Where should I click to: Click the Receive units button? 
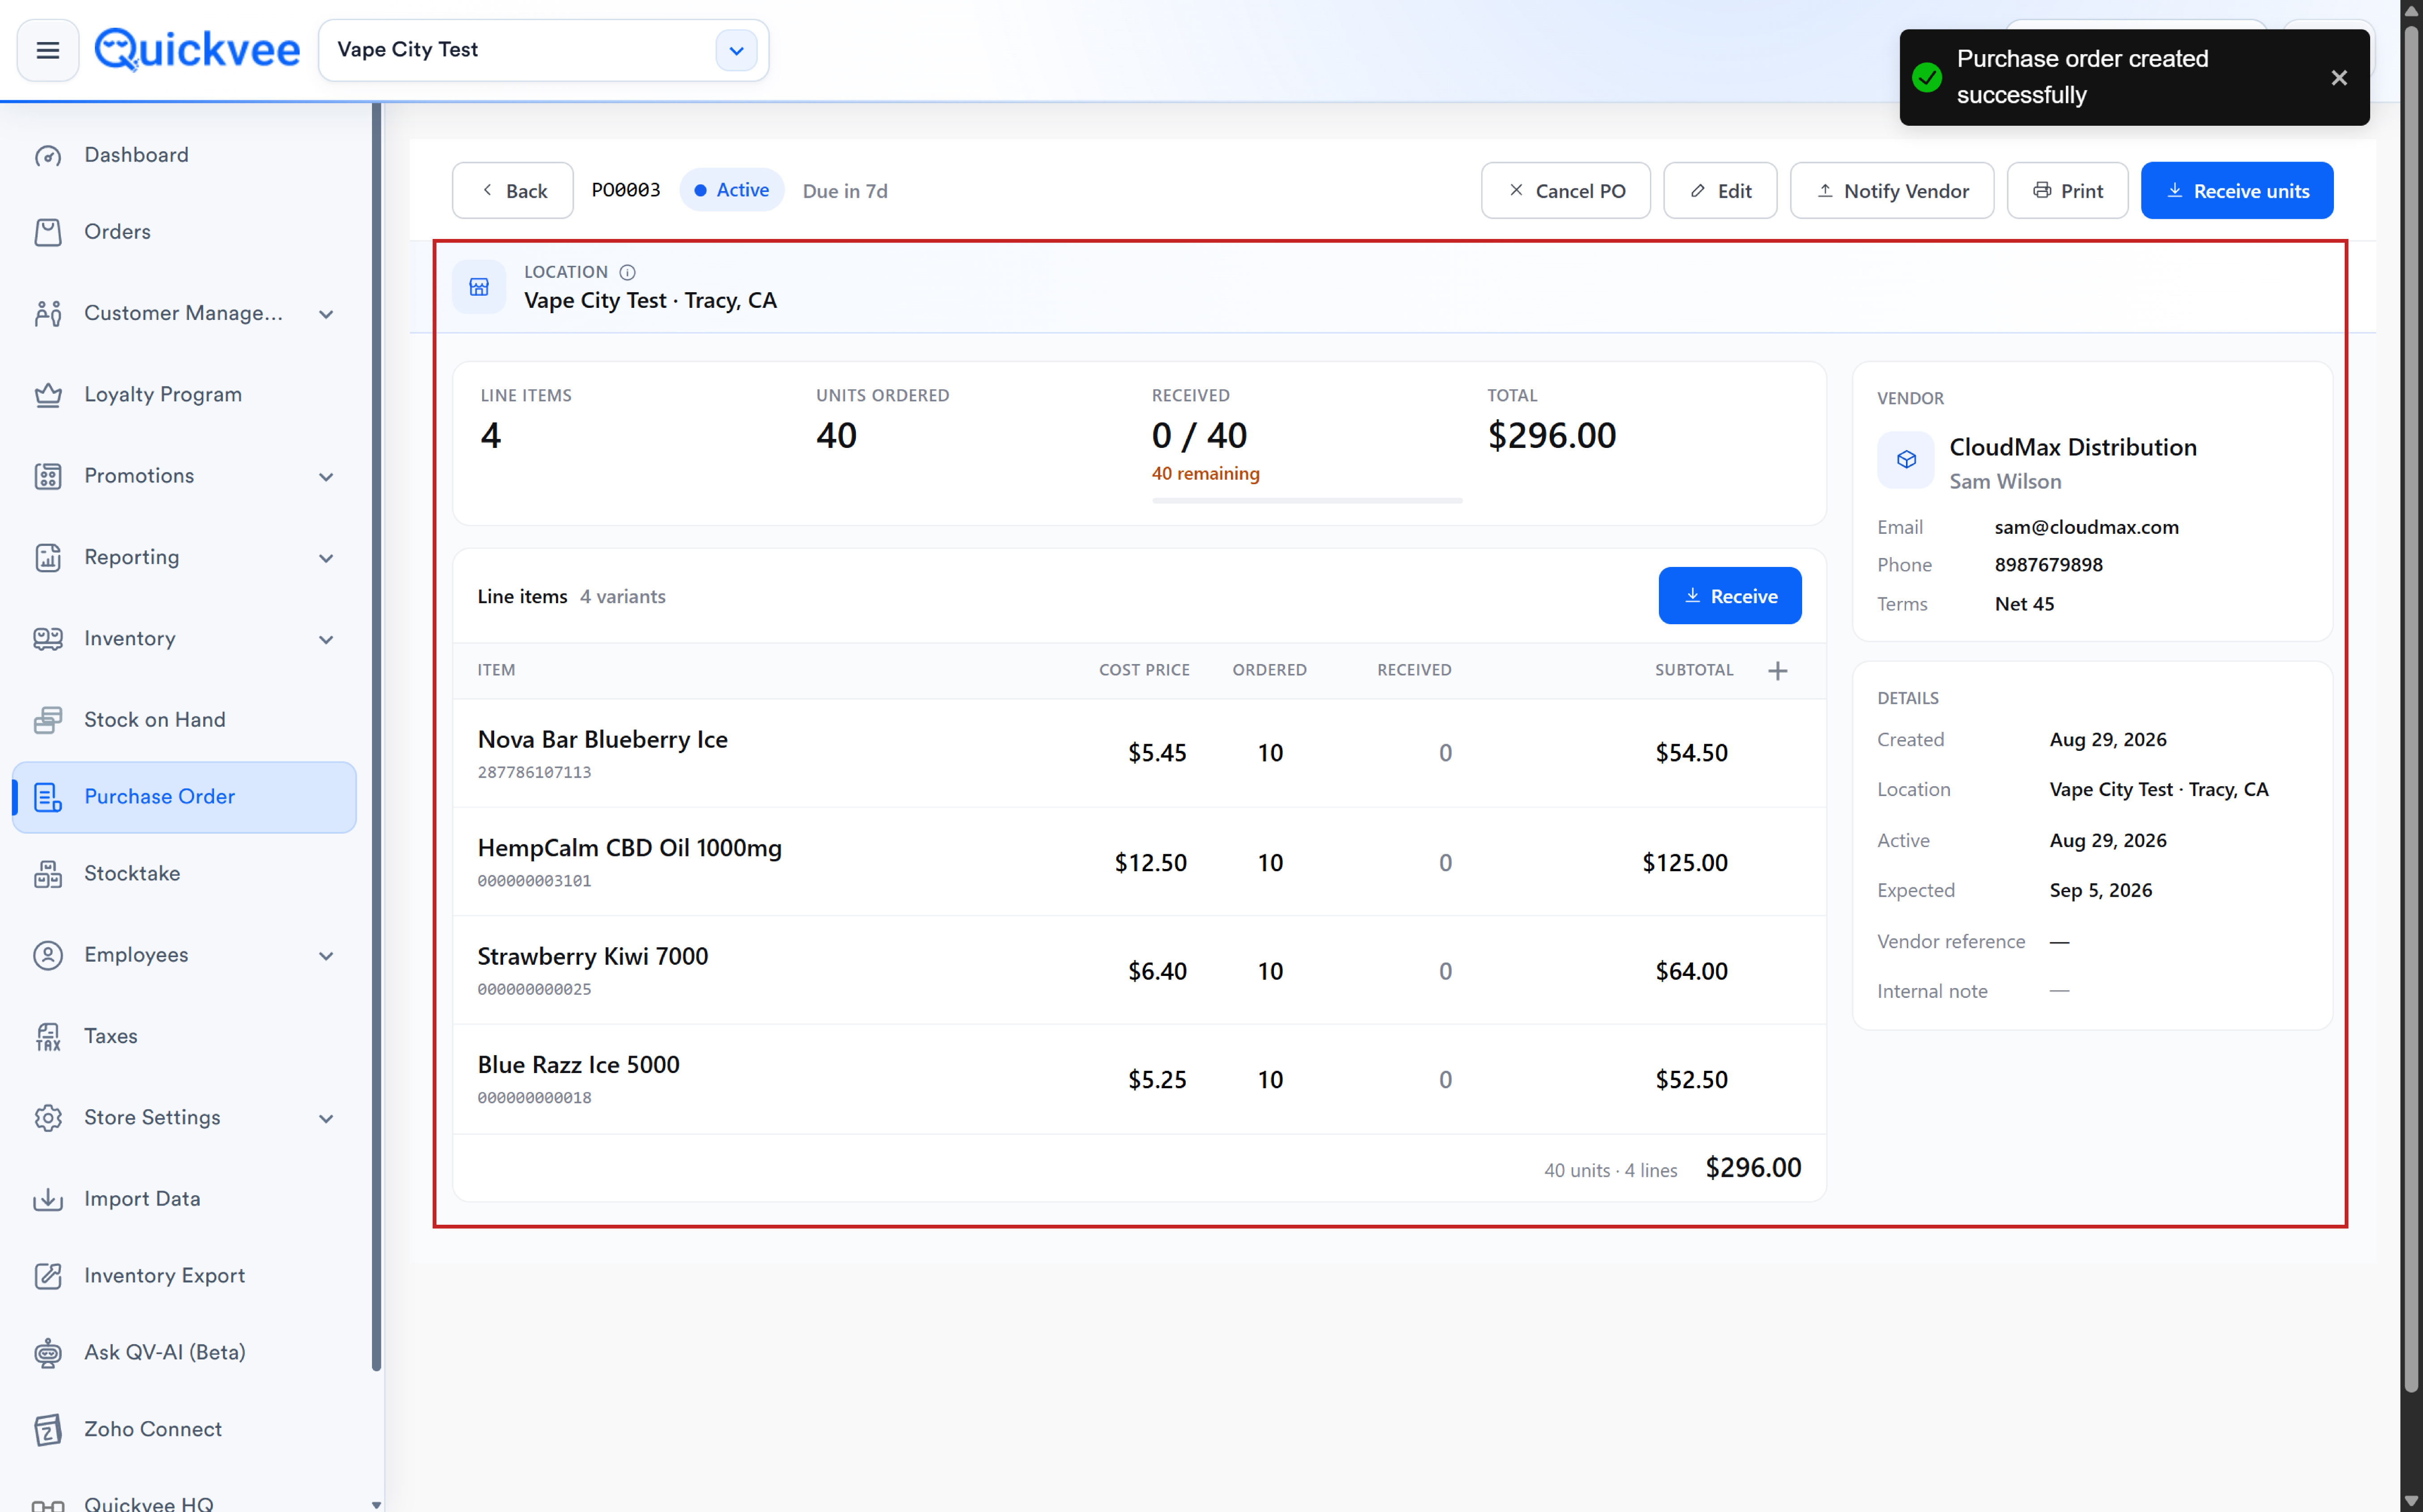click(2237, 190)
